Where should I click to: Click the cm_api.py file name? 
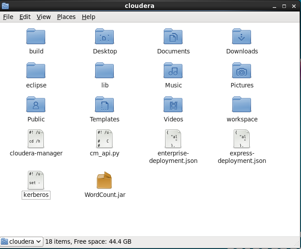pos(104,153)
